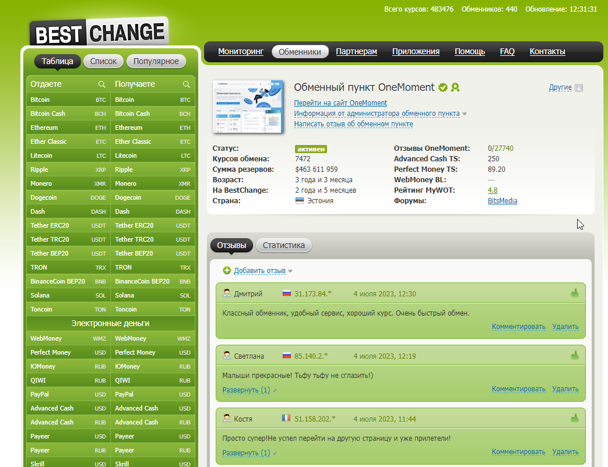
Task: Click the Russian flag in Дмитрий's review
Action: coord(287,293)
